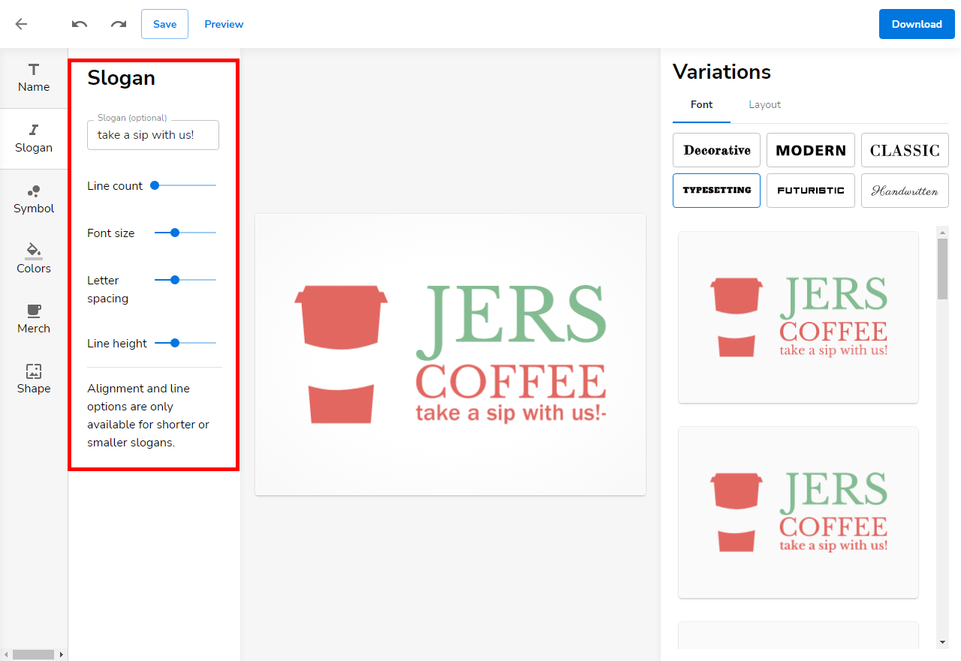Switch to the Layout variations tab
Screen dimensions: 961x661
click(x=765, y=105)
